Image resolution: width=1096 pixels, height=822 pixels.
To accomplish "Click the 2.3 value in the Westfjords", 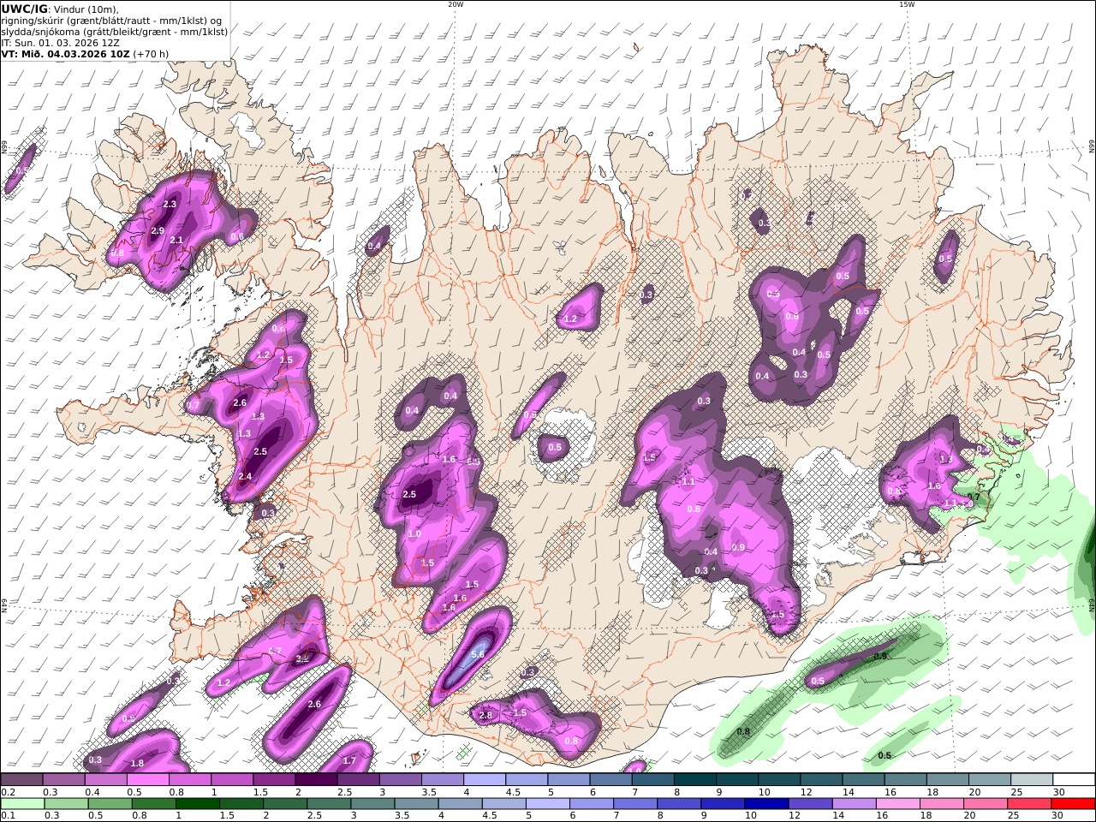I will point(170,204).
